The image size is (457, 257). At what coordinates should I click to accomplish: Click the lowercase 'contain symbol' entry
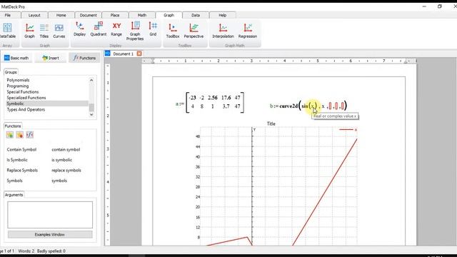[66, 149]
